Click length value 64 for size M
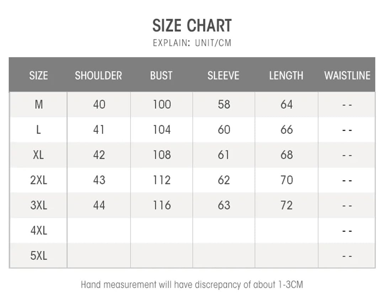 pyautogui.click(x=287, y=105)
